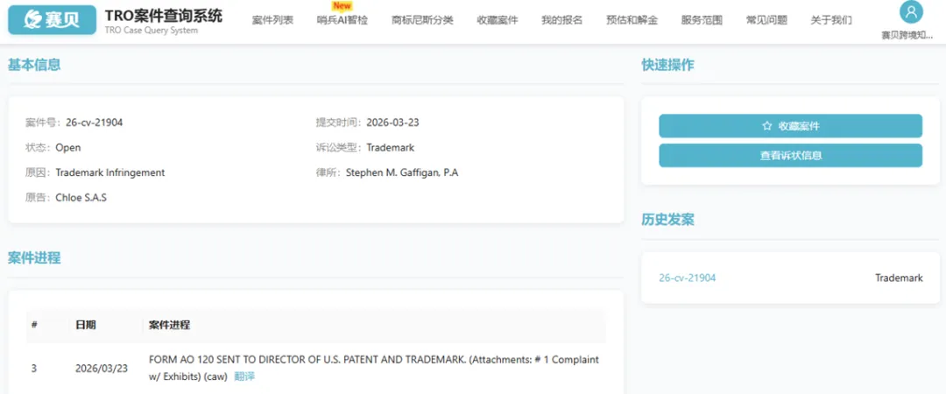This screenshot has height=394, width=946.
Task: Click the 赛贝跨境知... username text
Action: [x=907, y=36]
